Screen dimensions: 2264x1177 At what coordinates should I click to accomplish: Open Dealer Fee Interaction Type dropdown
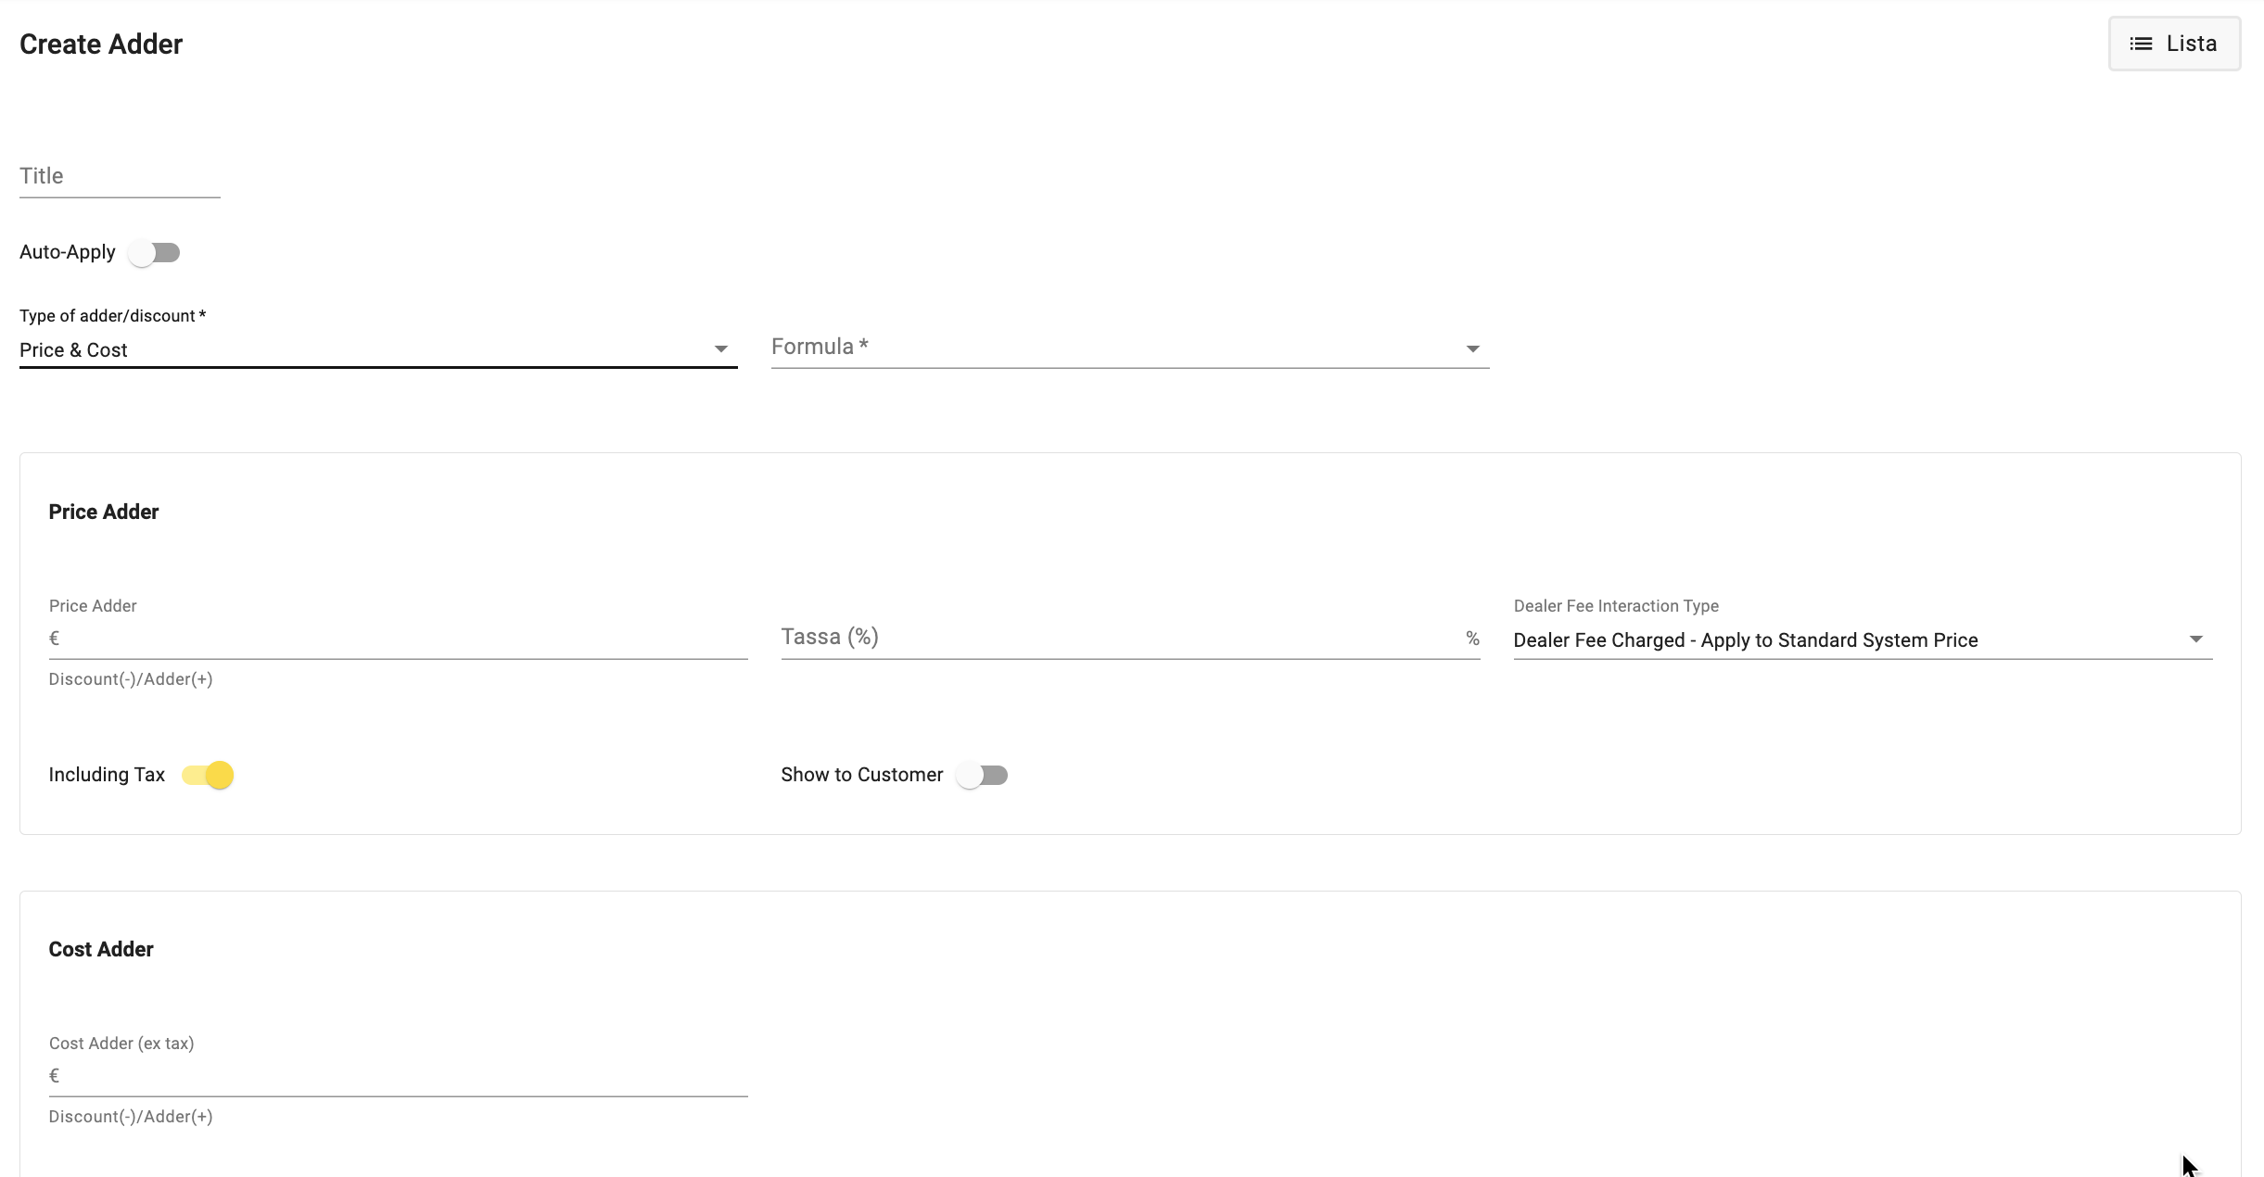(1863, 640)
